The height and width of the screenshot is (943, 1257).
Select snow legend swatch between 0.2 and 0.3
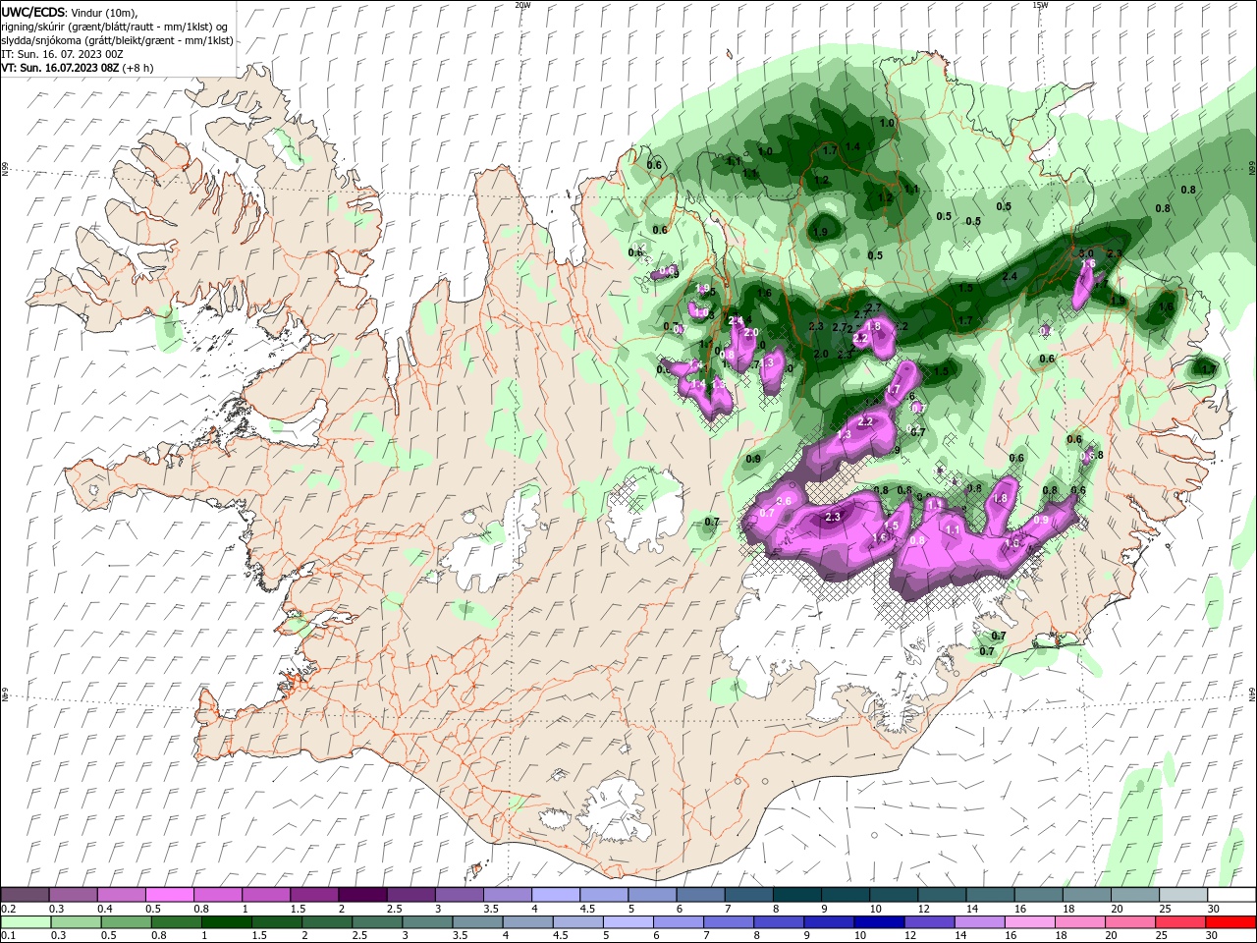pos(25,895)
